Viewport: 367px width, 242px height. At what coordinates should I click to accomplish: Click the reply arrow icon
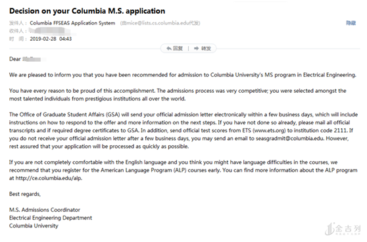(169, 49)
